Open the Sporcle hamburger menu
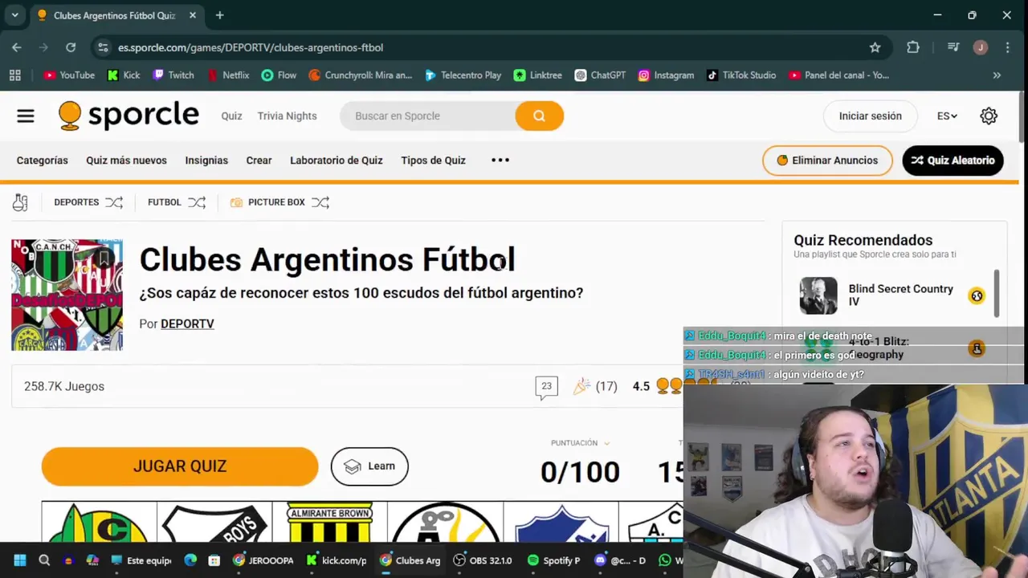This screenshot has height=578, width=1028. point(26,116)
